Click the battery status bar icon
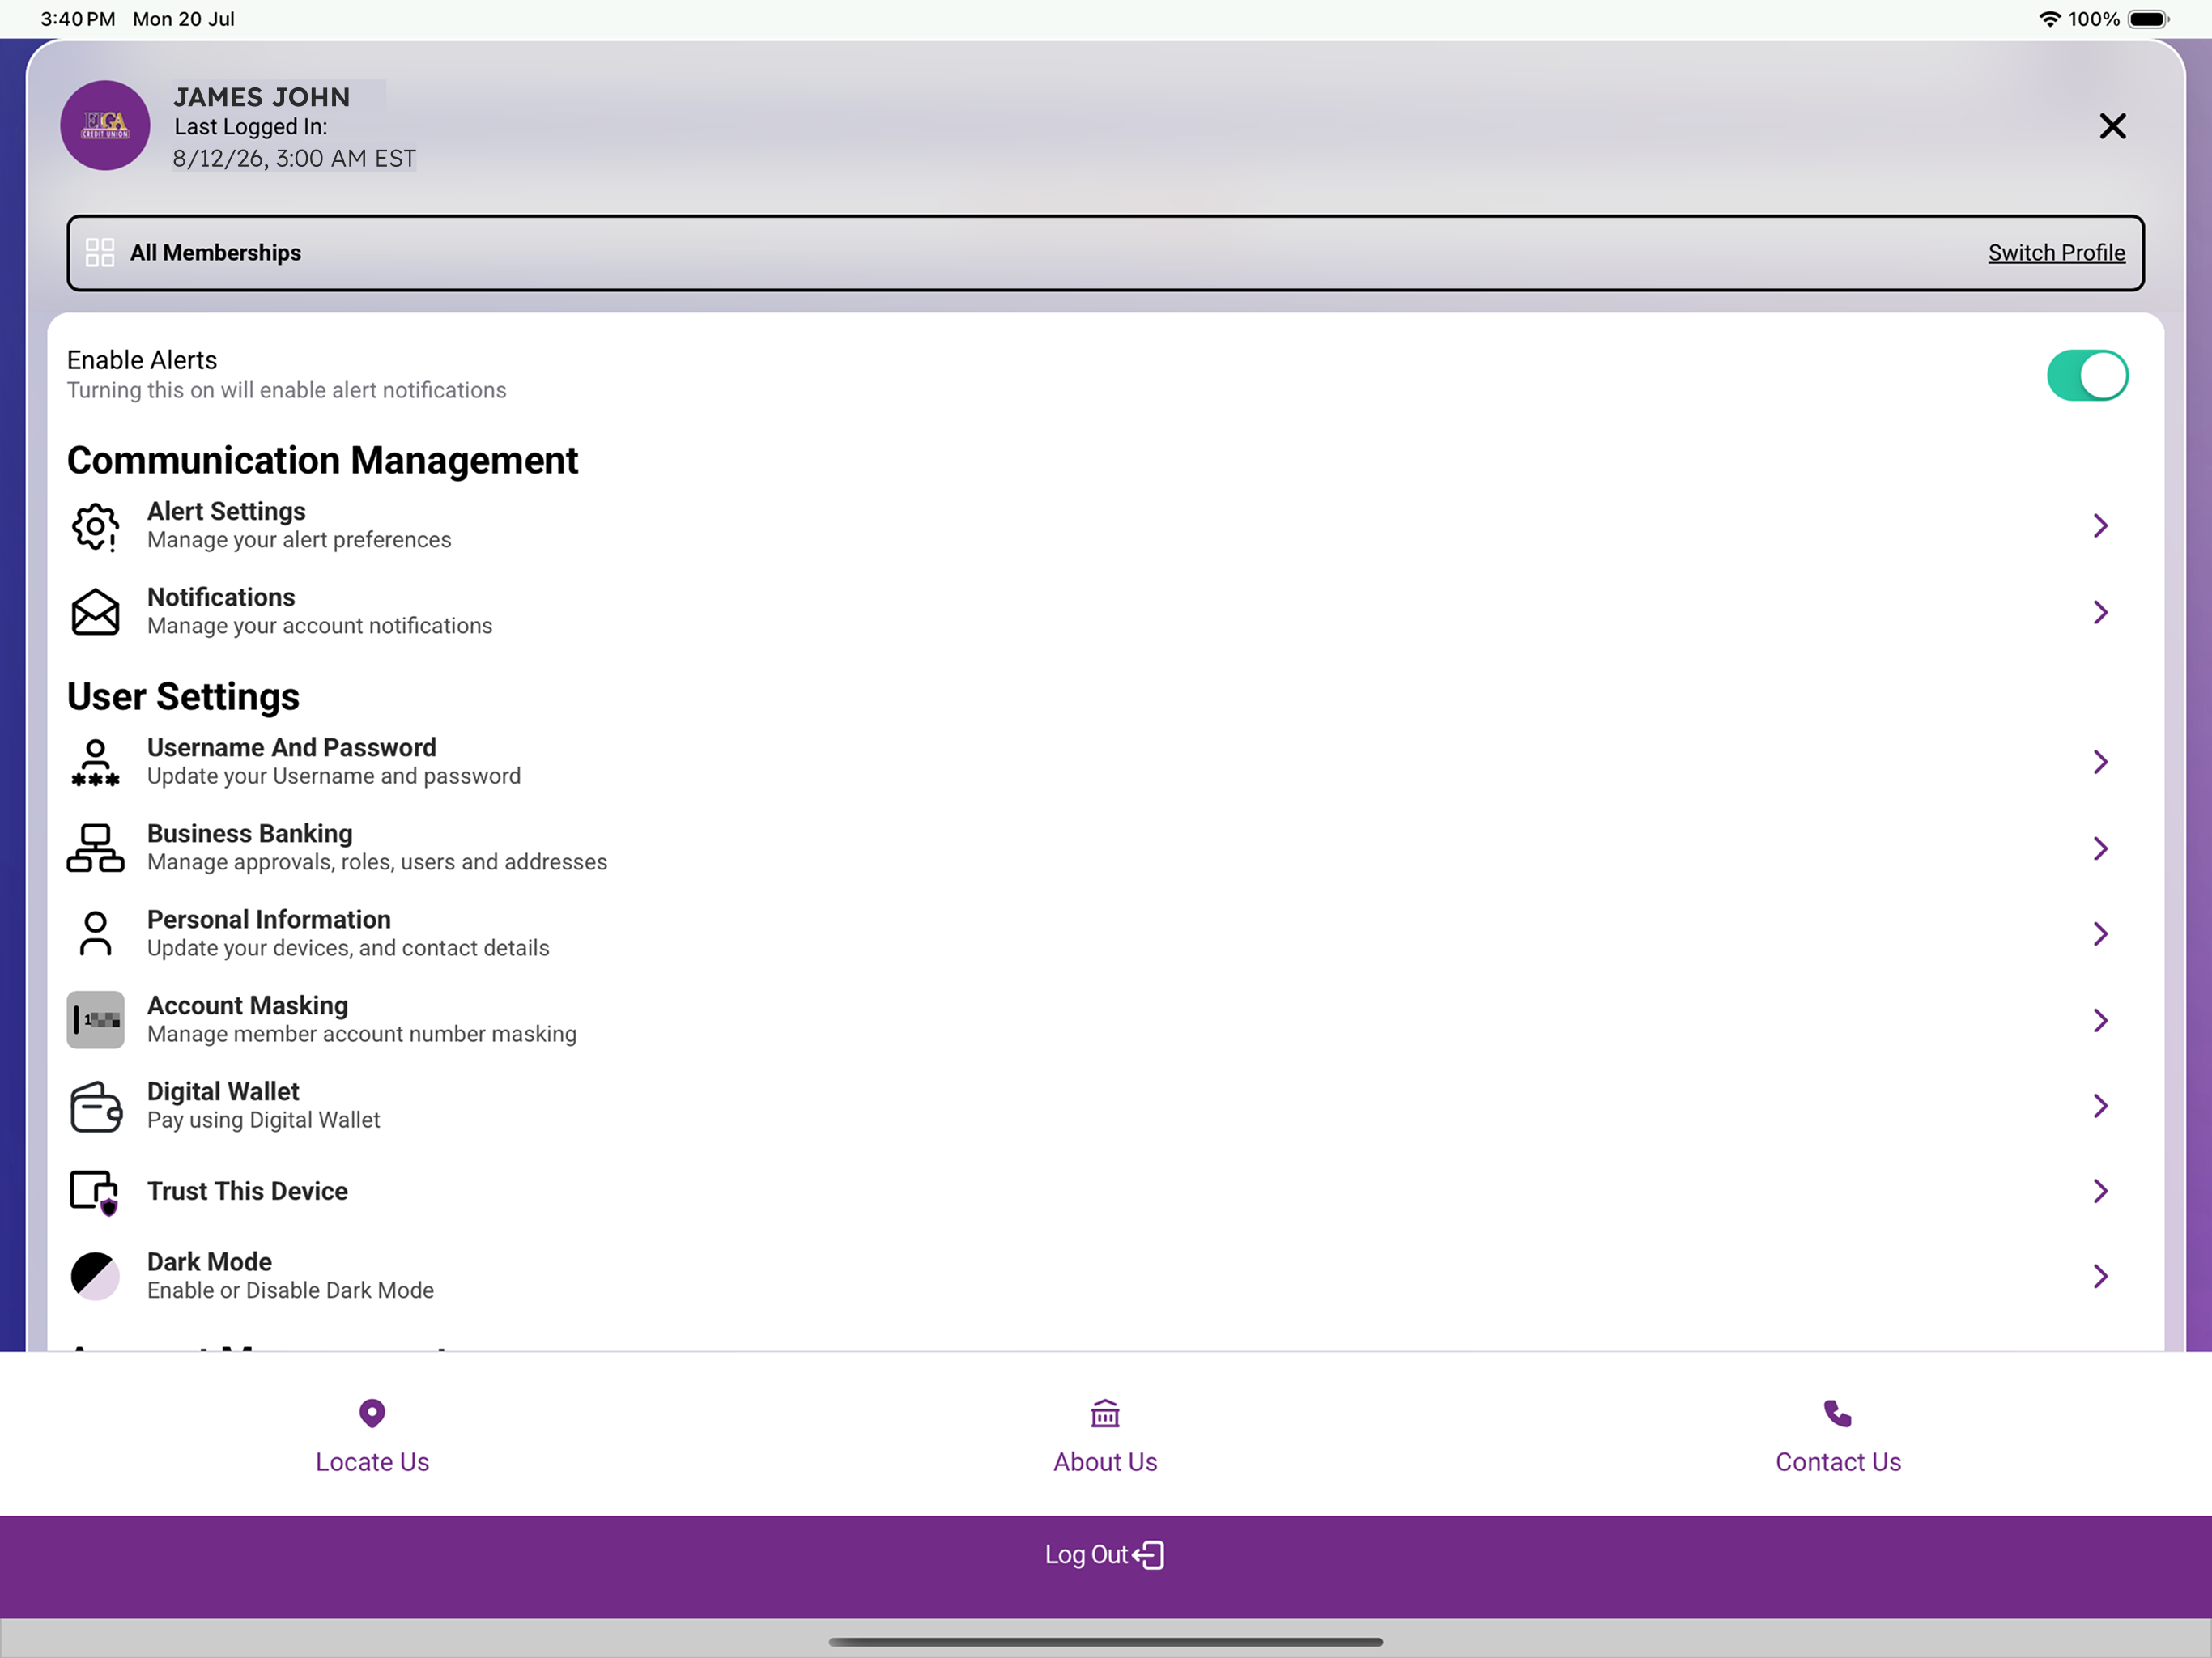Viewport: 2212px width, 1658px height. point(2148,19)
